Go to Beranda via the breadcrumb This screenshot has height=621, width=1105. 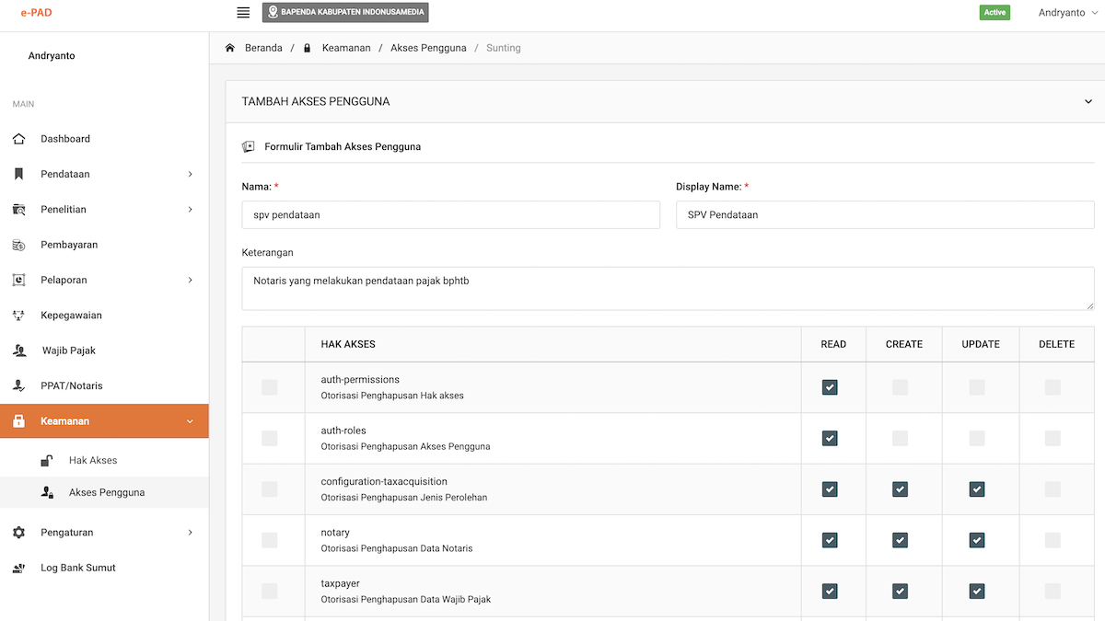263,48
